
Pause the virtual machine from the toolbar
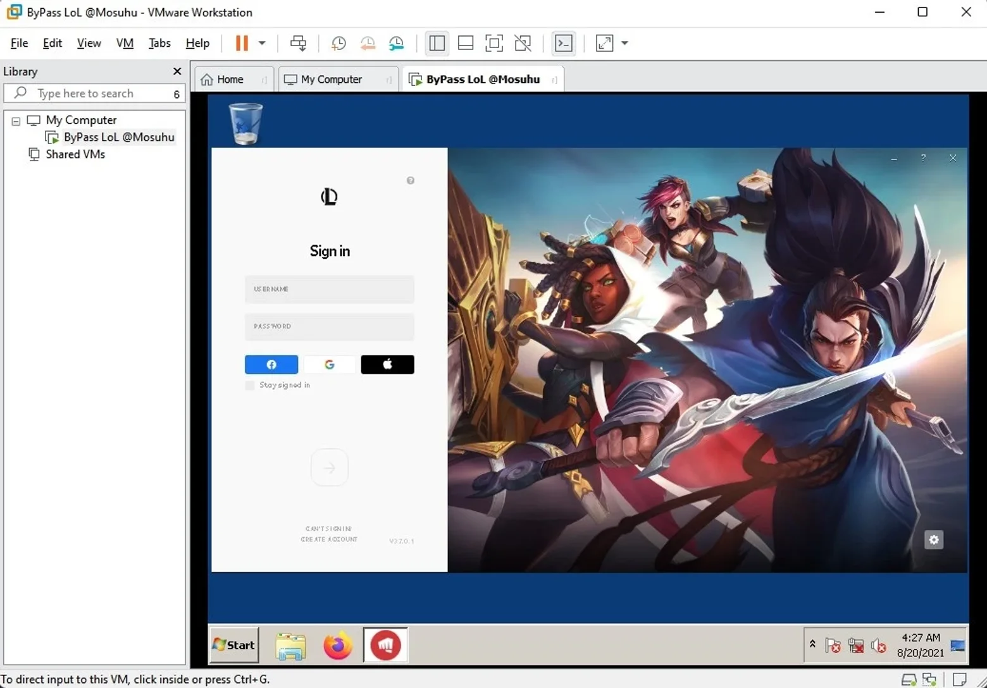(x=242, y=43)
